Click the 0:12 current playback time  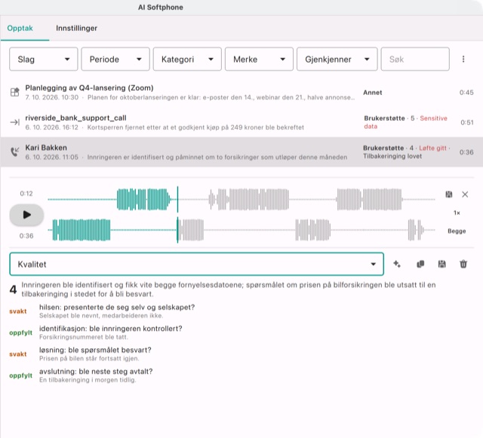[26, 194]
